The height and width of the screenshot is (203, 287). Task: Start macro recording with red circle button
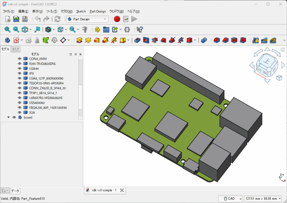click(x=117, y=19)
